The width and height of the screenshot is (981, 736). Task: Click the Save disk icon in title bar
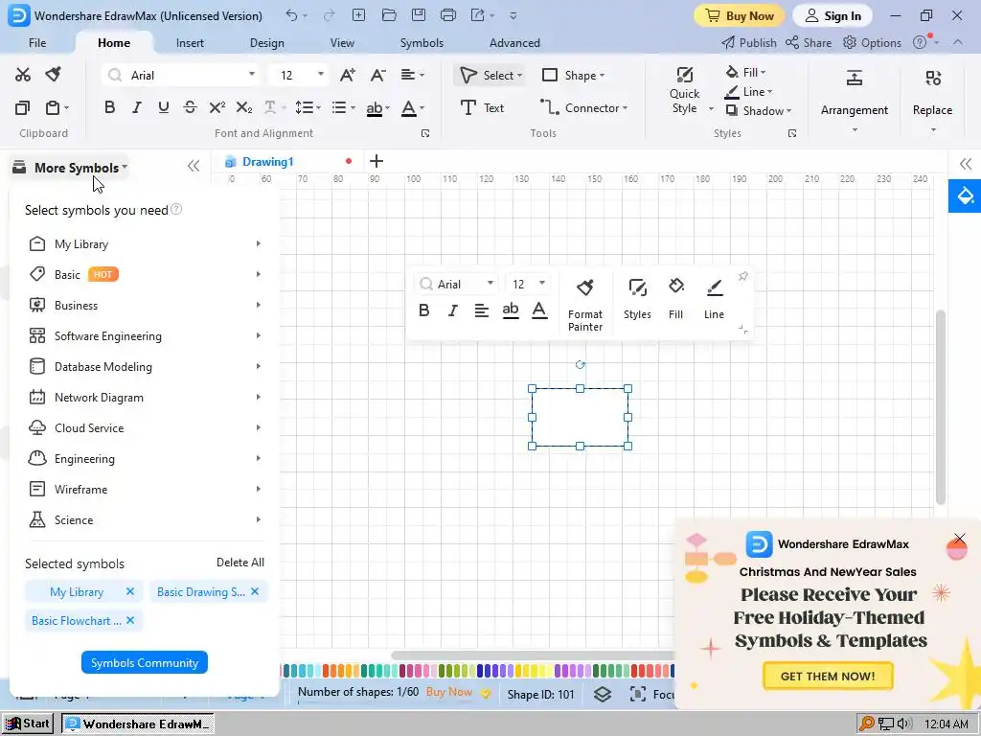[x=418, y=15]
